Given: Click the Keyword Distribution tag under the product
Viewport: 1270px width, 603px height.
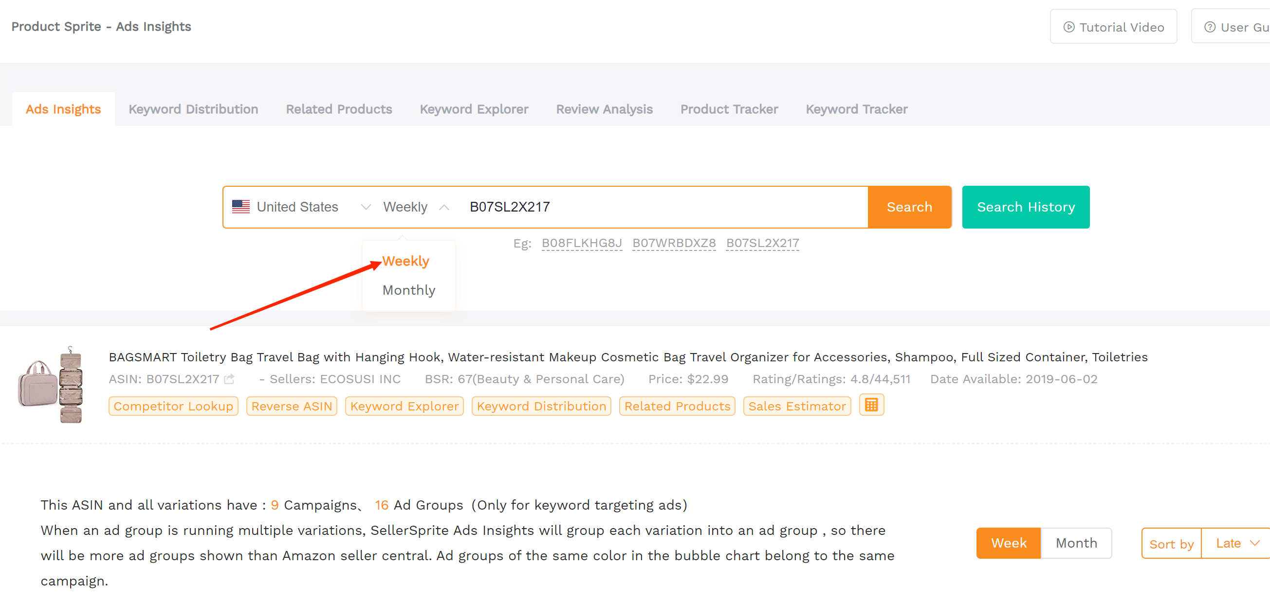Looking at the screenshot, I should pyautogui.click(x=541, y=407).
